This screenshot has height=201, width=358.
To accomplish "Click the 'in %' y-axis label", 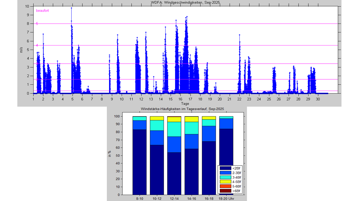I will click(x=110, y=154).
